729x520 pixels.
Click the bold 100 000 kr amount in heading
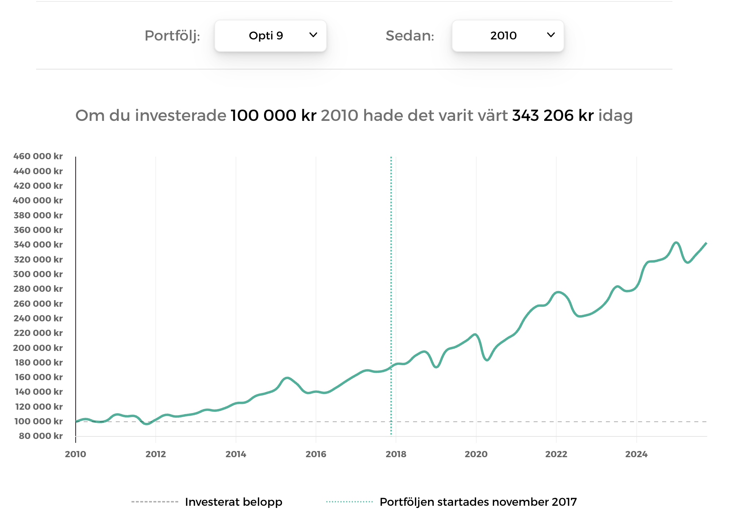point(273,115)
